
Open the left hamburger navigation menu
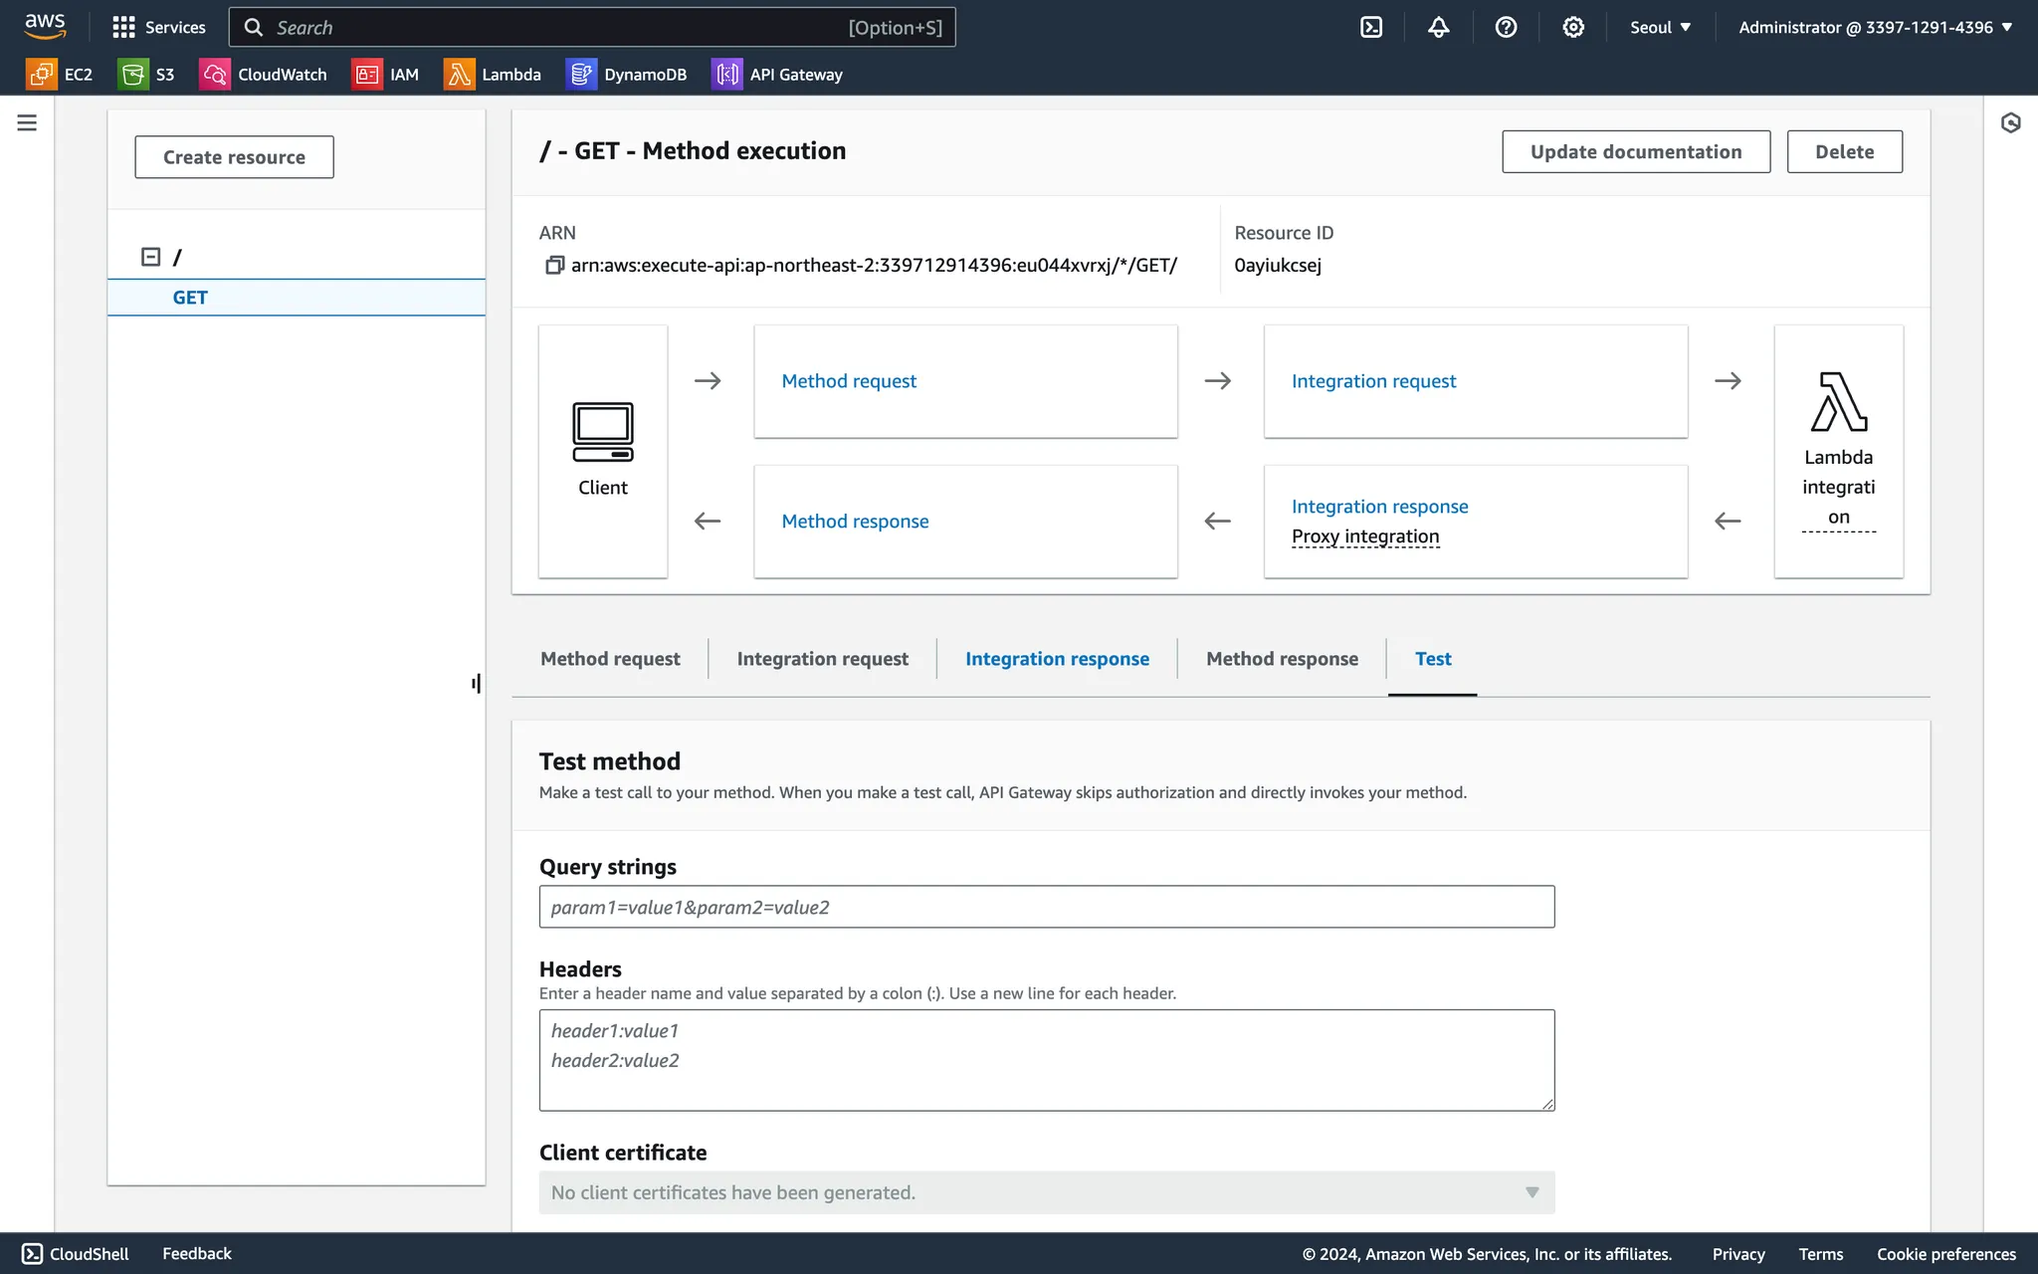pyautogui.click(x=27, y=122)
